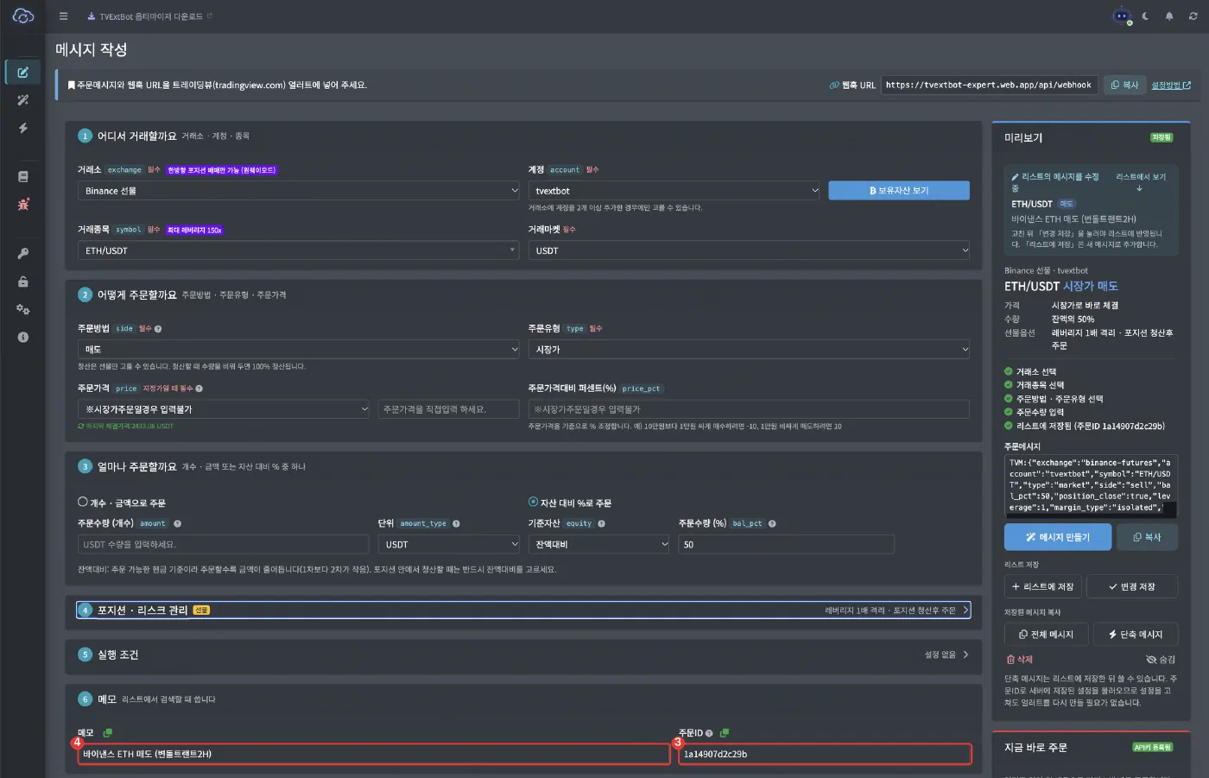Click the 메시지 만들기 button
1209x778 pixels.
coord(1058,537)
